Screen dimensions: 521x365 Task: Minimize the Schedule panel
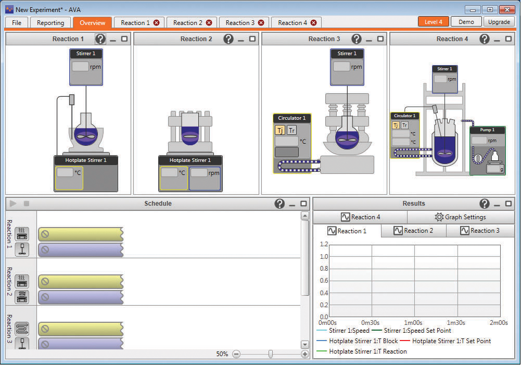coord(291,204)
